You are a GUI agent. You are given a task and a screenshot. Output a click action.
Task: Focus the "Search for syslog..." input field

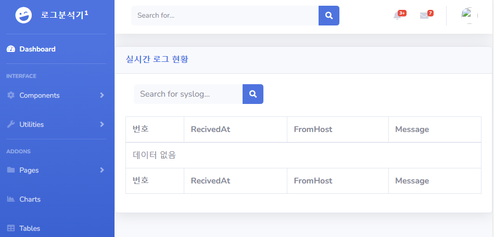(x=188, y=94)
